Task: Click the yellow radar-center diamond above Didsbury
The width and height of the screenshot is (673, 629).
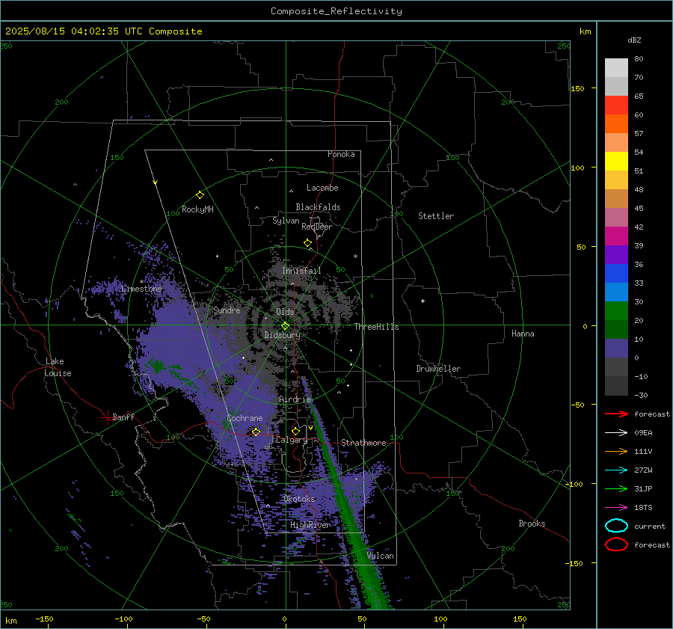Action: coord(285,326)
